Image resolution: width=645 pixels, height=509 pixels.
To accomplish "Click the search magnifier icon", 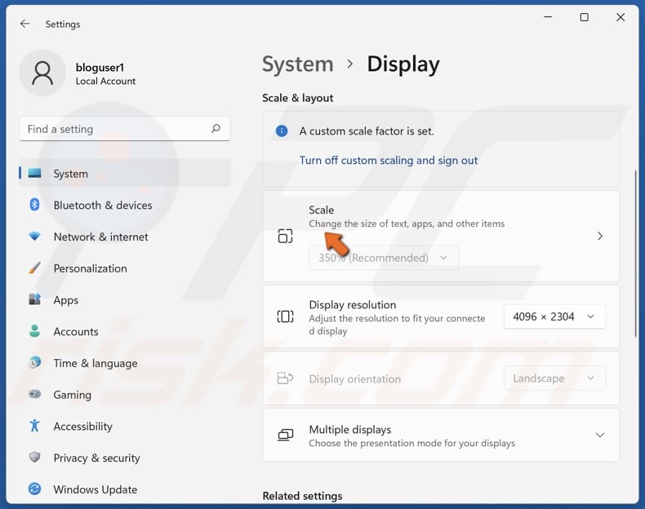I will click(x=216, y=129).
